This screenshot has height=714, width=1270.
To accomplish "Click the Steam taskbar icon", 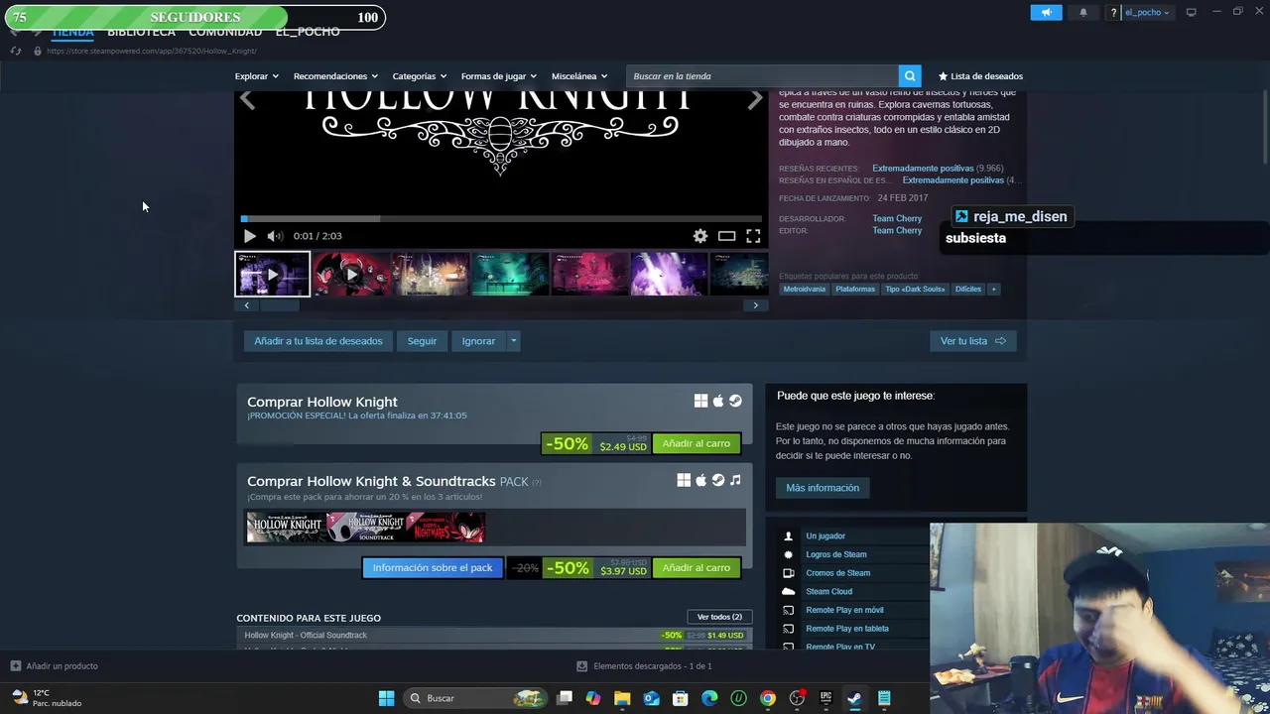I will [854, 698].
